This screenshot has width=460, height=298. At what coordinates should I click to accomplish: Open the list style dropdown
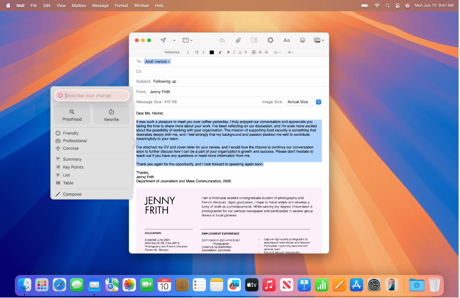coord(277,52)
